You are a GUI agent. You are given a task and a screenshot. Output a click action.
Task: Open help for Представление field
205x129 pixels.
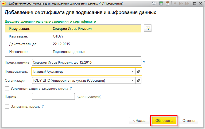(x=144, y=62)
